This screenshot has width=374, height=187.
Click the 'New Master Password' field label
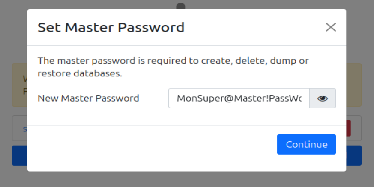click(x=88, y=98)
